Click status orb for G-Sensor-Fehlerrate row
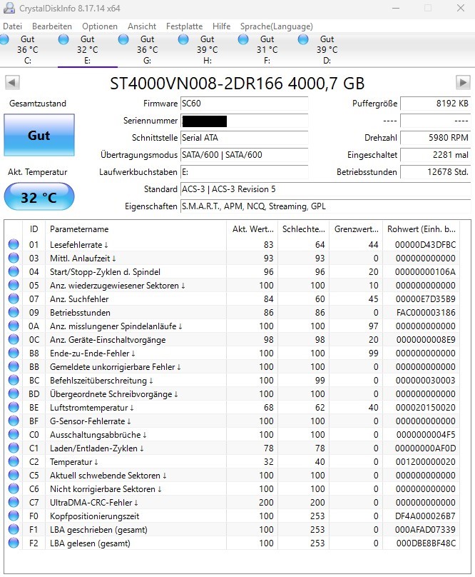Screen dimensions: 475x577 [x=14, y=421]
